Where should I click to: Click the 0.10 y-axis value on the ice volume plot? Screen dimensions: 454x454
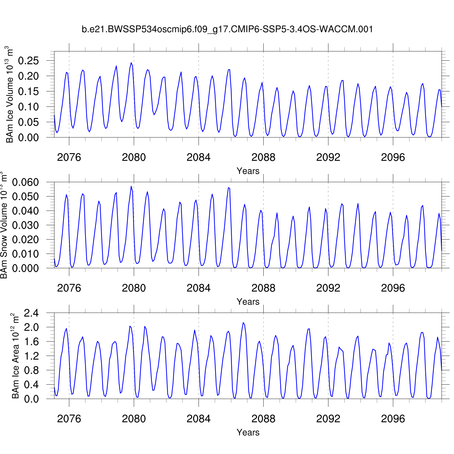28,107
